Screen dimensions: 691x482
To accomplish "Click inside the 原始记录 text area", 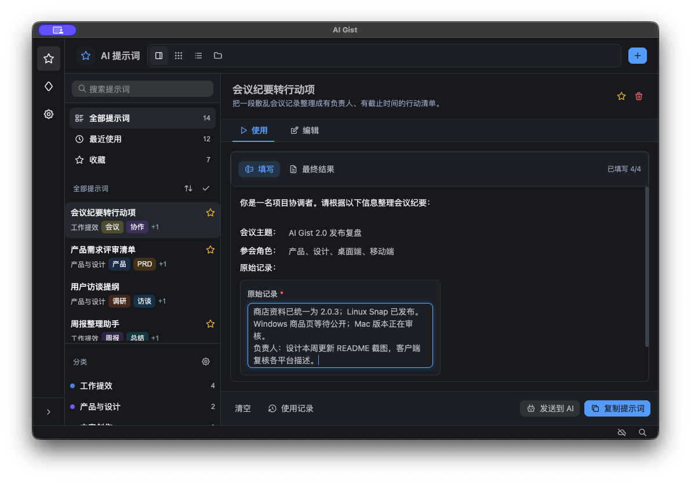I will pyautogui.click(x=340, y=335).
